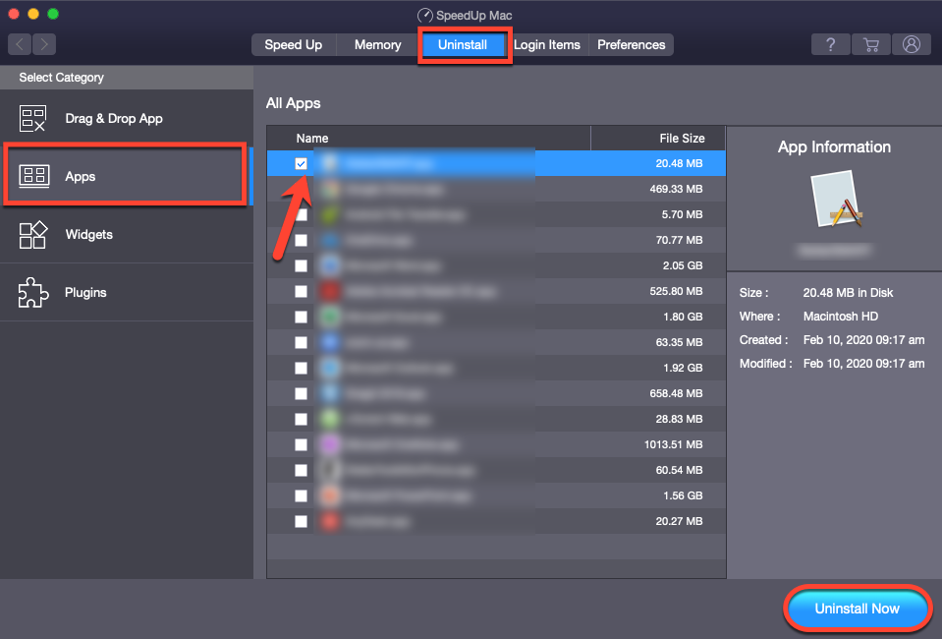Image resolution: width=942 pixels, height=639 pixels.
Task: Select the Uninstall tab
Action: coord(463,45)
